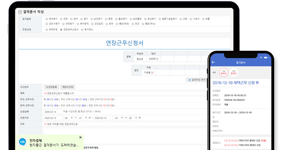Click the 제목 subject text field

(125, 93)
